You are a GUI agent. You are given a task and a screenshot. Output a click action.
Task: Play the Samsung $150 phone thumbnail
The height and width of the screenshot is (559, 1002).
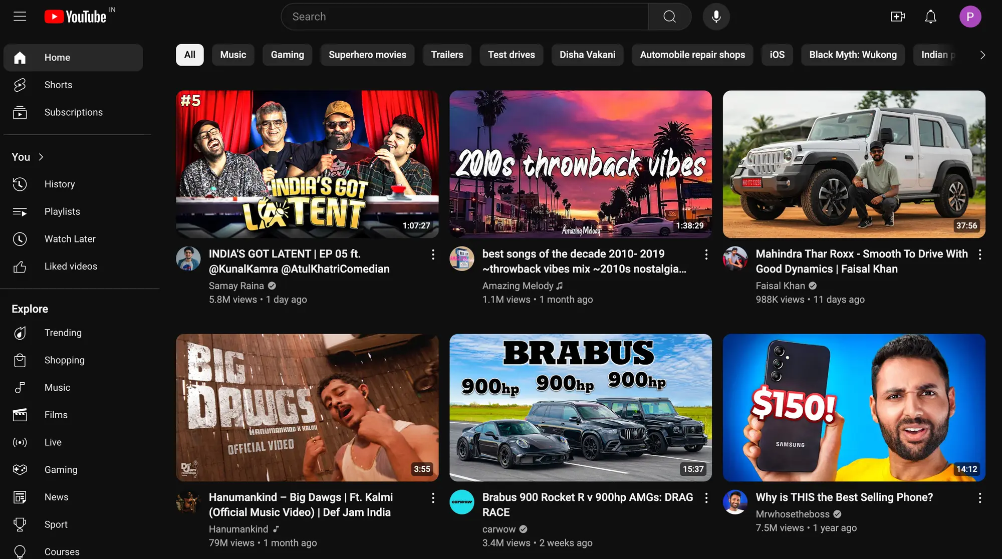click(x=854, y=408)
